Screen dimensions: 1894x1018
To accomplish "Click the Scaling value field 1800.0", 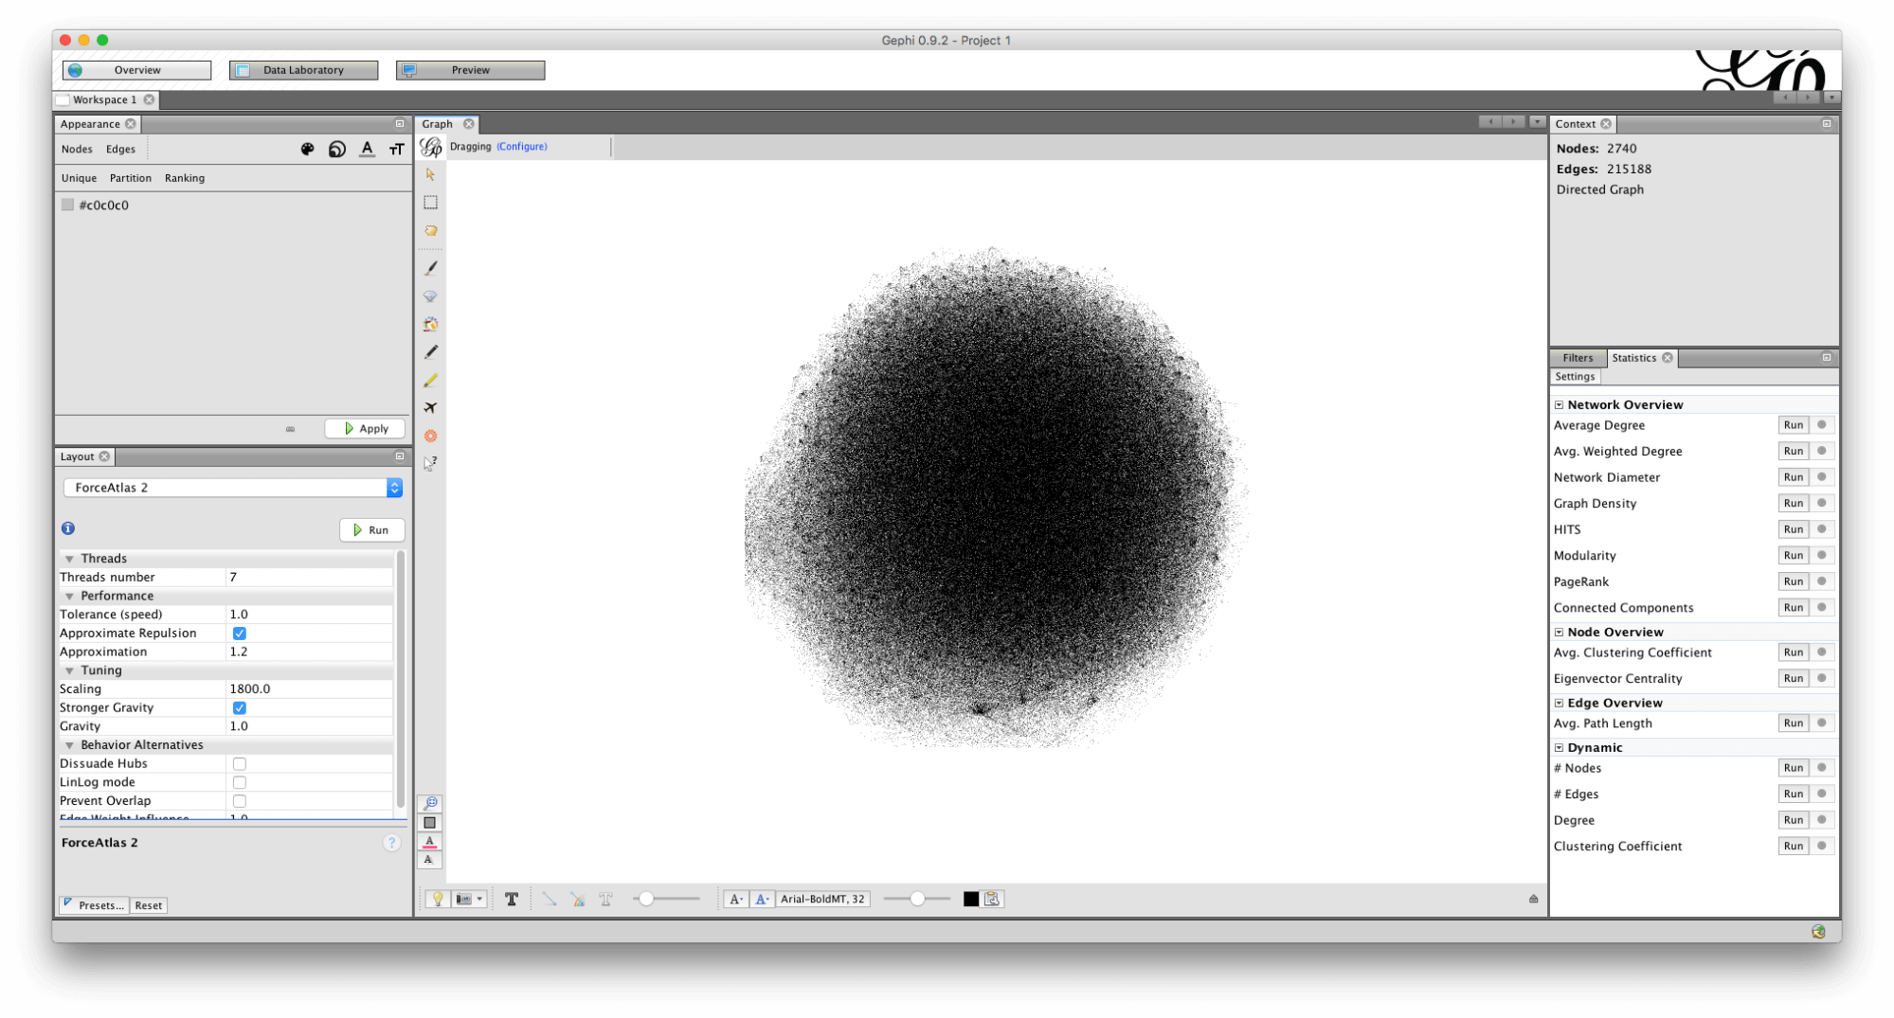I will point(309,689).
